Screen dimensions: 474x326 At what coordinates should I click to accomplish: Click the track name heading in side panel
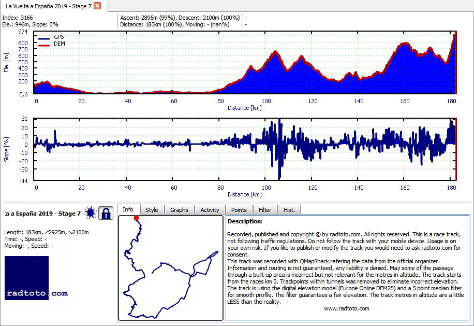point(42,214)
